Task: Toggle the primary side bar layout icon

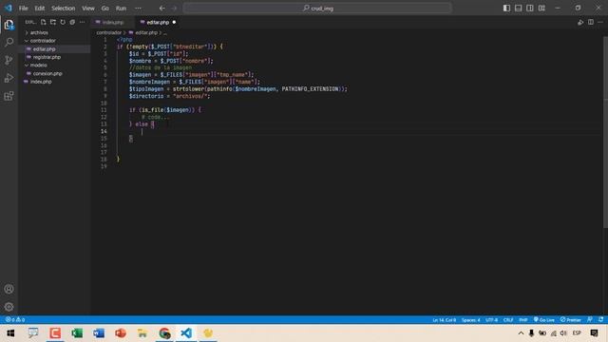Action: (x=506, y=9)
